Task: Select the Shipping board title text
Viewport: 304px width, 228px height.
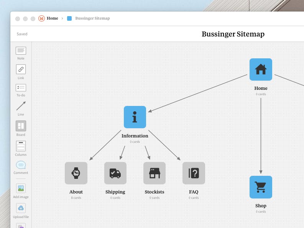Action: 115,192
